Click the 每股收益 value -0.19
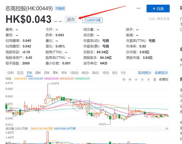 [26, 52]
